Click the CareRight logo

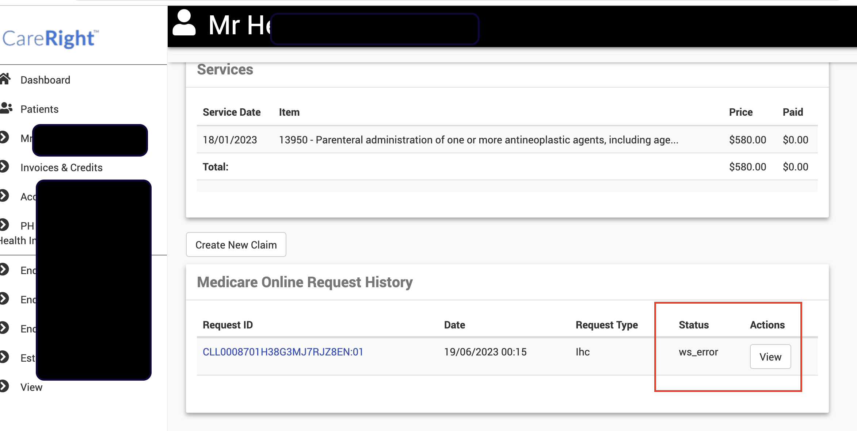pos(50,38)
